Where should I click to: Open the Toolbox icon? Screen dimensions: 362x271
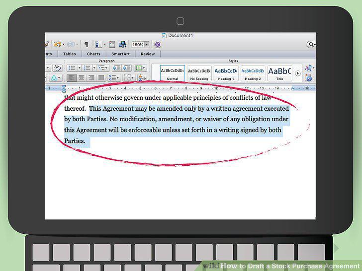(x=112, y=44)
